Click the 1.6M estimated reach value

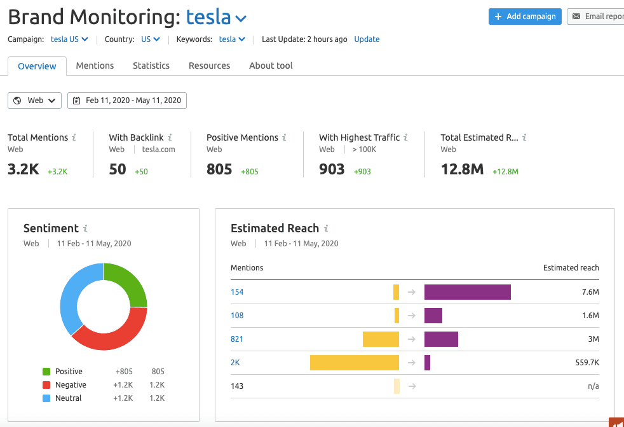[x=590, y=316]
